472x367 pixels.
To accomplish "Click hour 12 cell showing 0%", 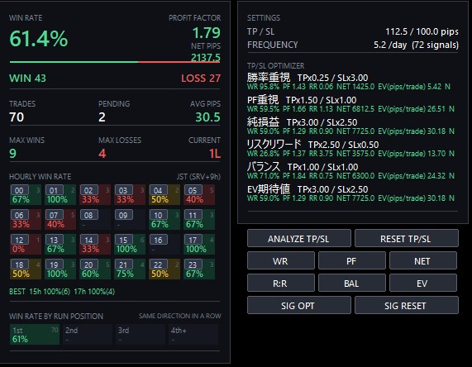I will click(26, 245).
